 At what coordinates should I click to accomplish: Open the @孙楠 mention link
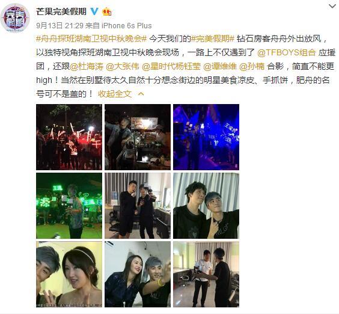pyautogui.click(x=252, y=66)
